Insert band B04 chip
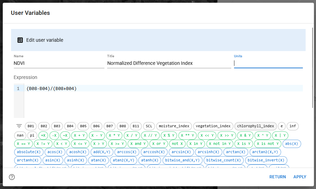Image resolution: width=316 pixels, height=189 pixels. (x=70, y=126)
